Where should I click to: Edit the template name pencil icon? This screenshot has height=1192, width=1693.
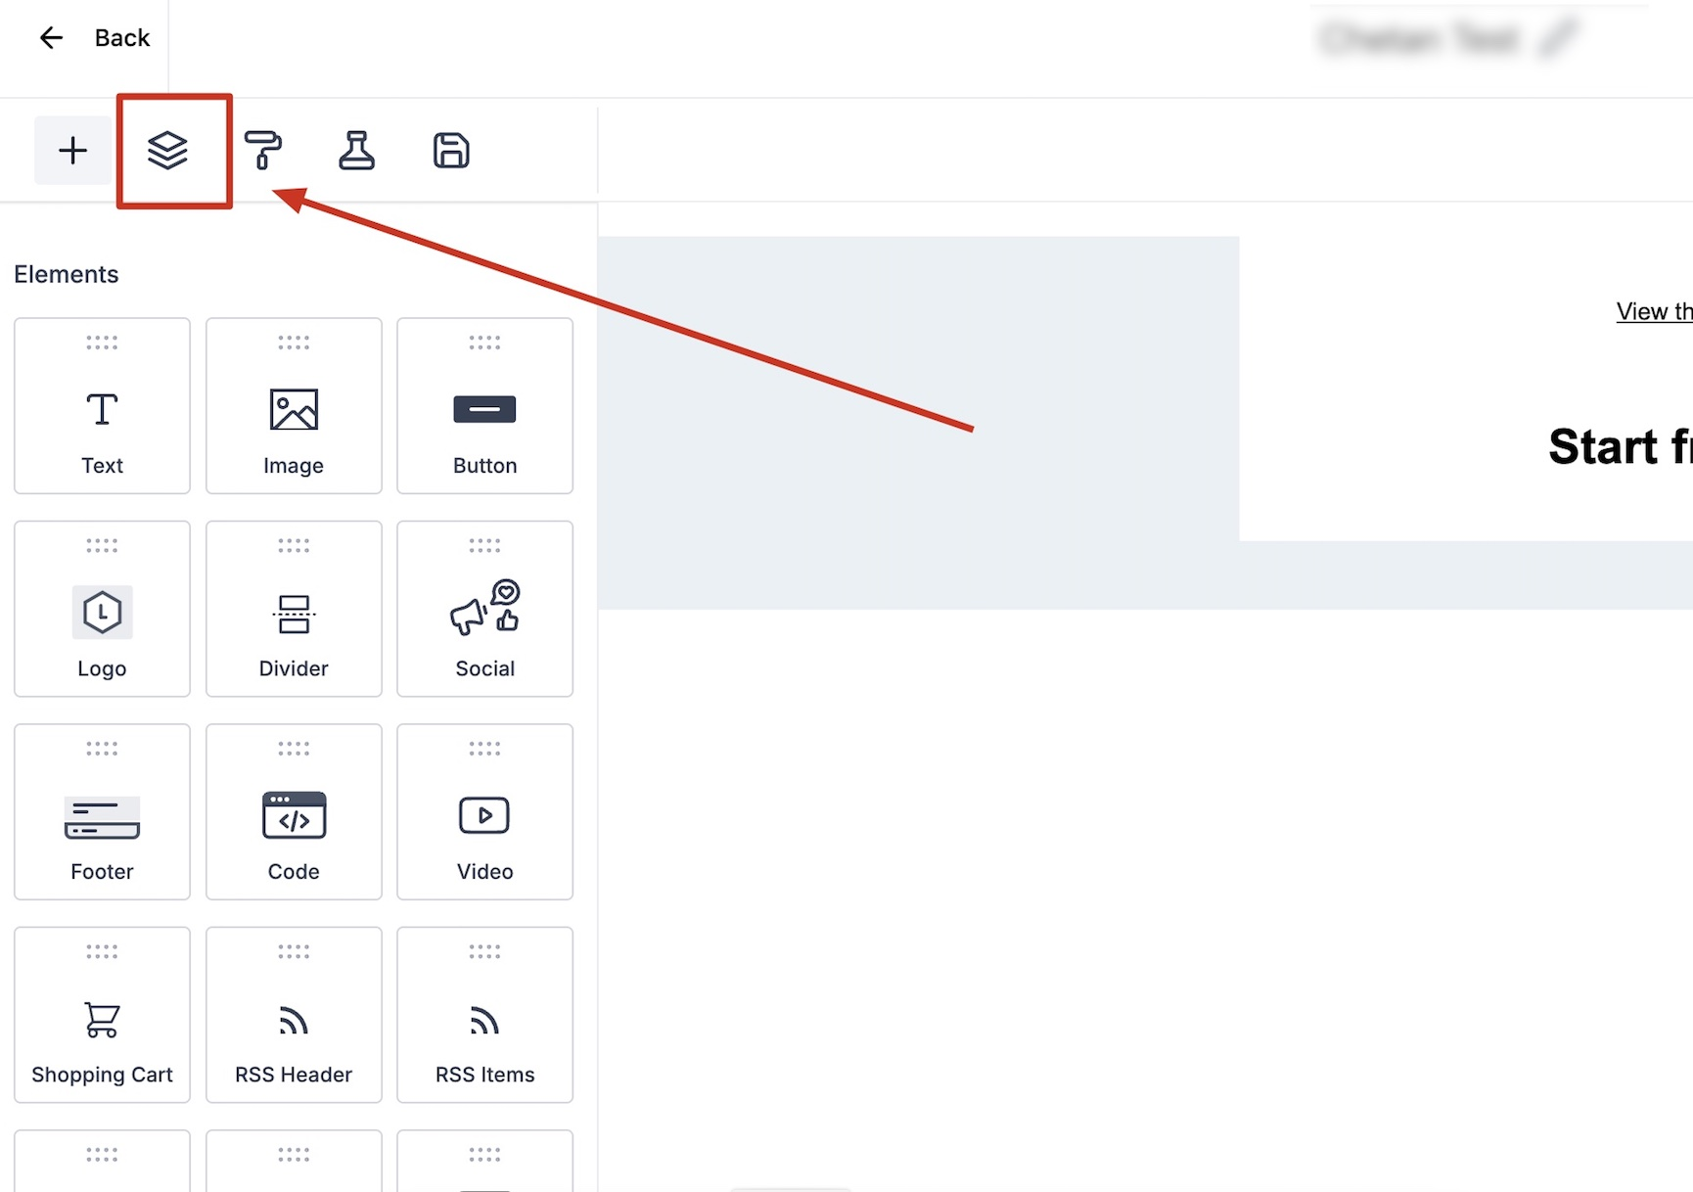click(1558, 39)
